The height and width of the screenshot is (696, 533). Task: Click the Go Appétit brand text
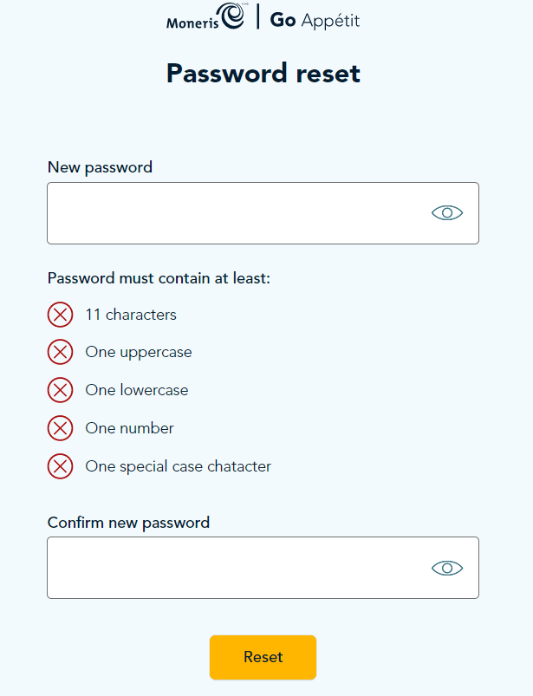point(315,21)
